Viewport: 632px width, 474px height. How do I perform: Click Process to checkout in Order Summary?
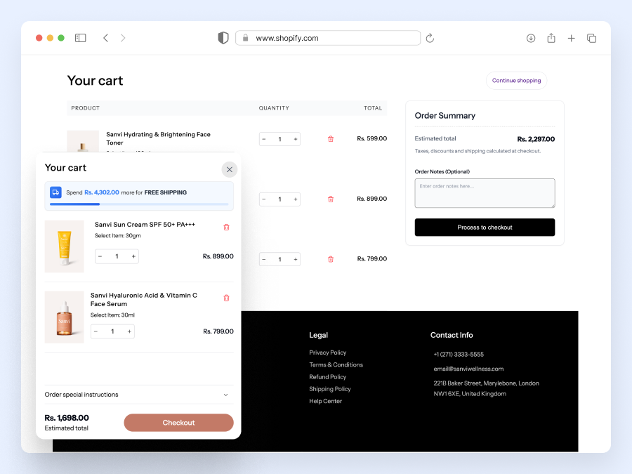(x=485, y=227)
